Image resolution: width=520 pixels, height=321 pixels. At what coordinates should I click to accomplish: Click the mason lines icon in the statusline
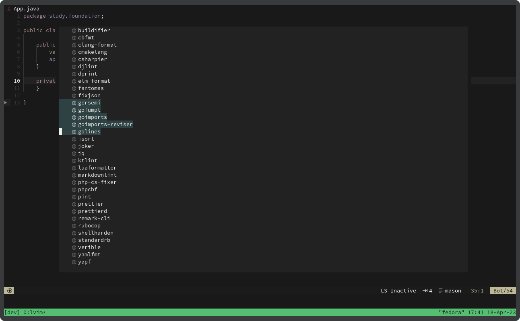coord(440,290)
